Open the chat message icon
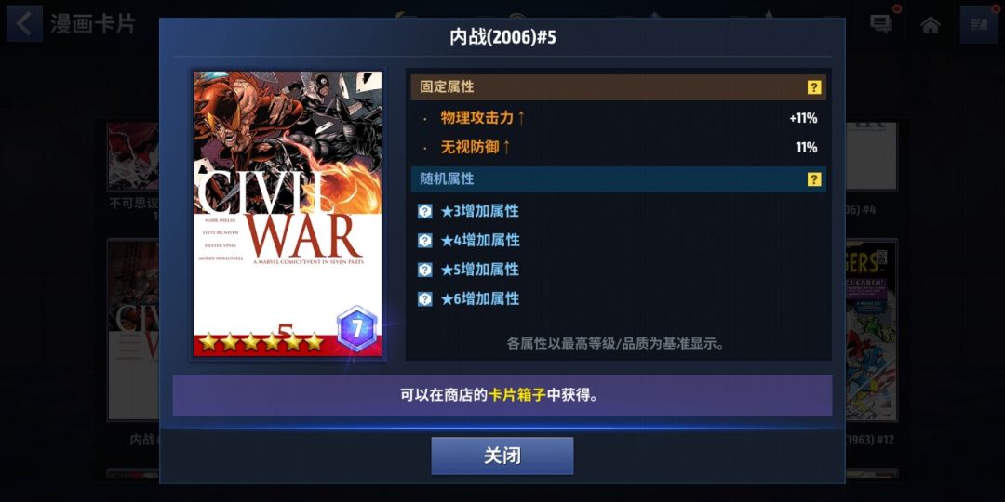This screenshot has width=1005, height=502. point(881,24)
